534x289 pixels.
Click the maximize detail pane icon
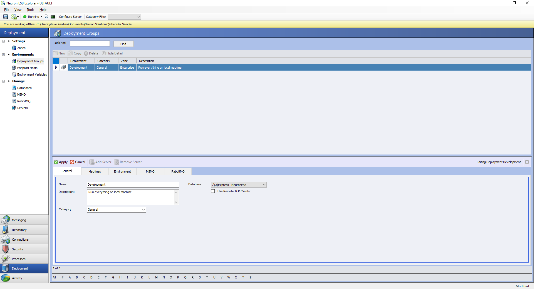point(527,162)
